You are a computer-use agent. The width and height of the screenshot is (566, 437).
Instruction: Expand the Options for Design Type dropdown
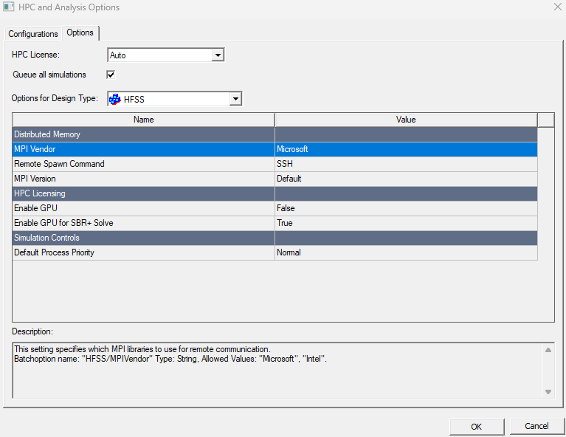point(235,99)
